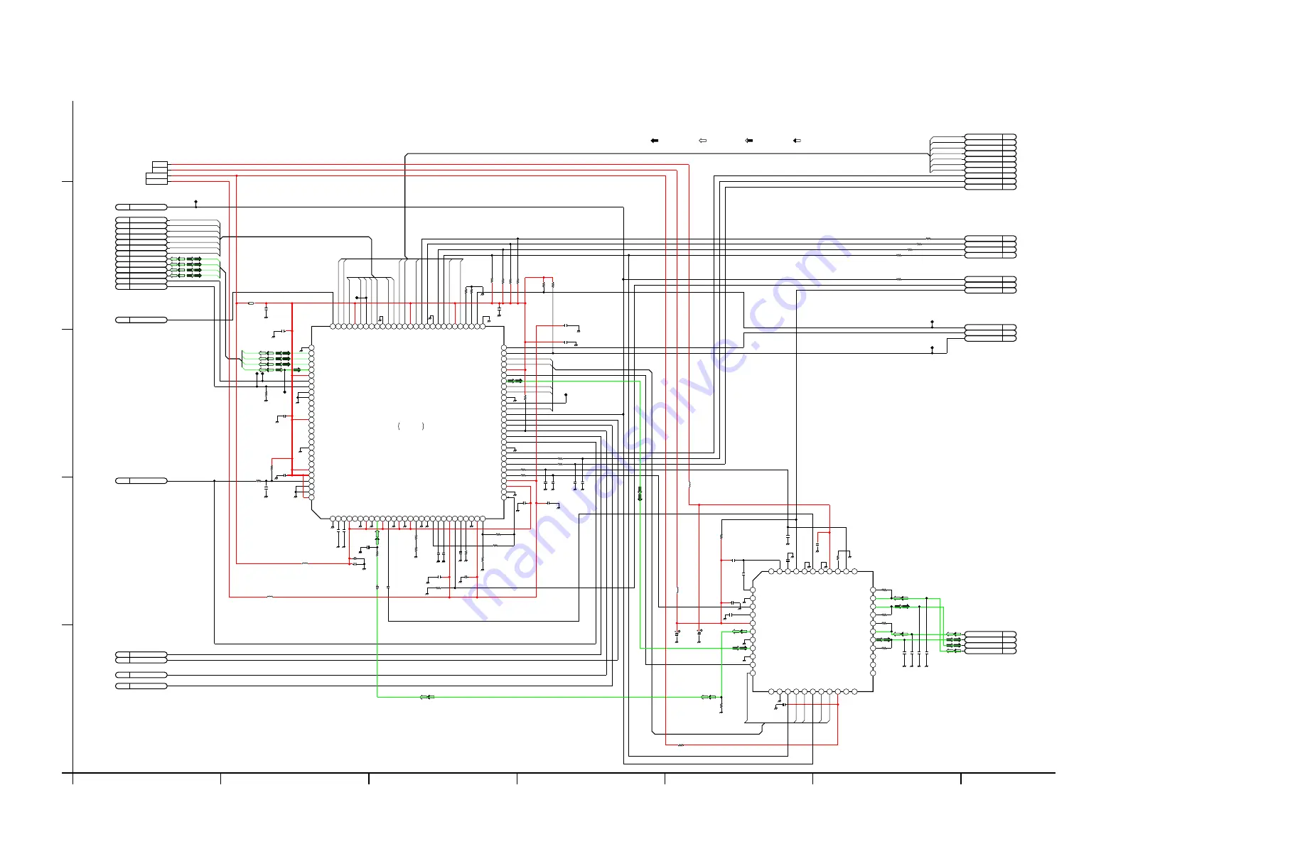Click the empty parentheses inside the large chip

pos(411,426)
